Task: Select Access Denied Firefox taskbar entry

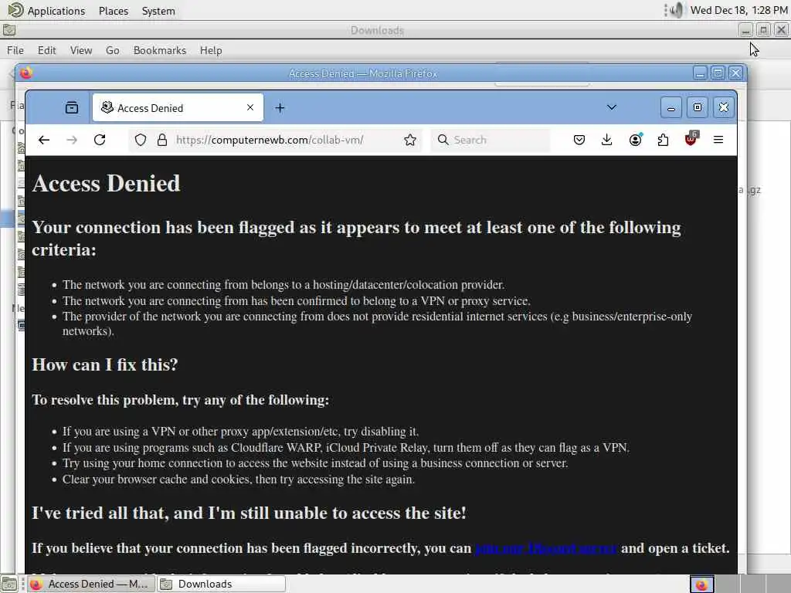Action: [x=91, y=584]
